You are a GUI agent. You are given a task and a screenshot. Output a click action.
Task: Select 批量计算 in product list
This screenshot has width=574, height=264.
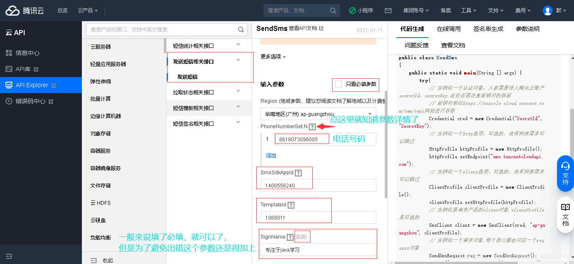point(101,99)
